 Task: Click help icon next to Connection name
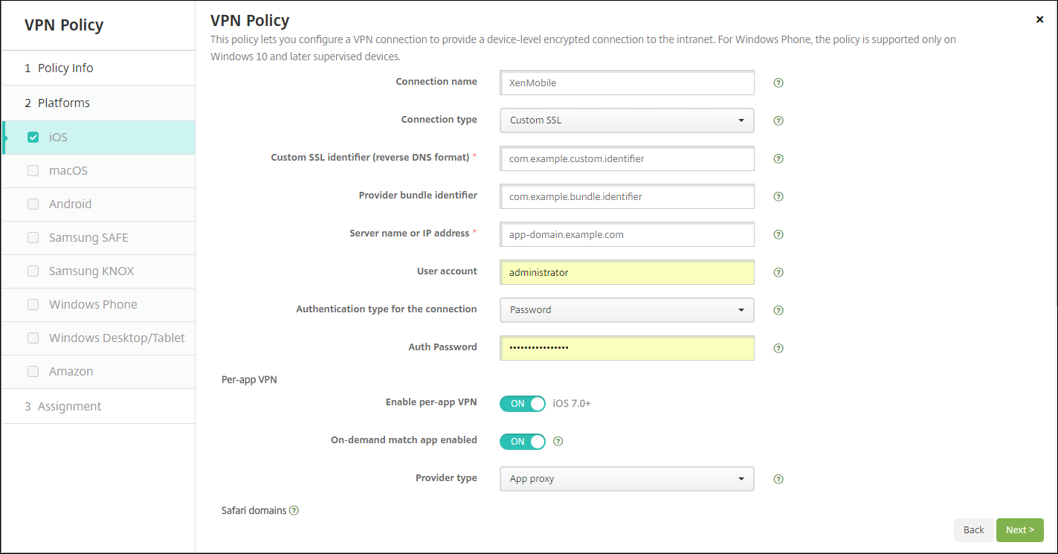(778, 83)
